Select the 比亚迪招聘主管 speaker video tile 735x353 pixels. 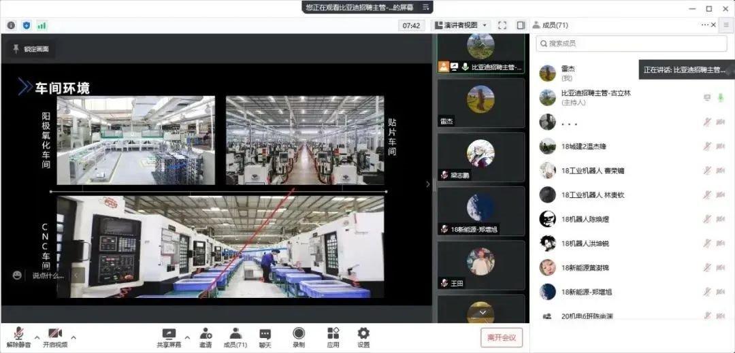click(x=480, y=53)
